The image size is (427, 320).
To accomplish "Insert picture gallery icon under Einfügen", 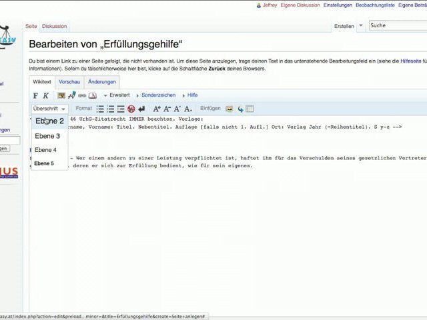I will pos(229,109).
